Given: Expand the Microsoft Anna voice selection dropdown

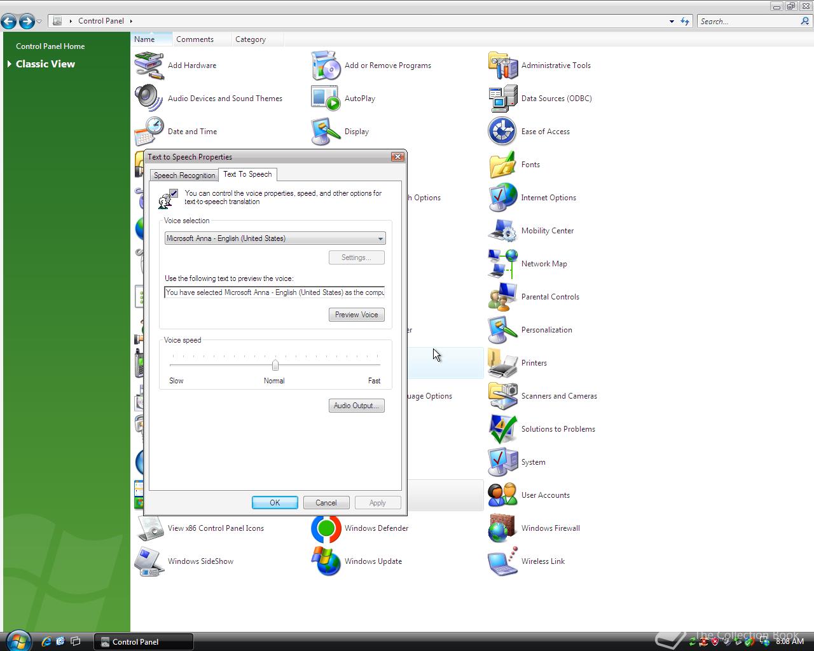Looking at the screenshot, I should pos(380,238).
